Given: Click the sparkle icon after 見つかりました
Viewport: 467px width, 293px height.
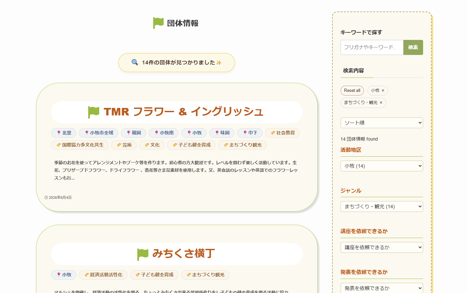Looking at the screenshot, I should click(219, 62).
